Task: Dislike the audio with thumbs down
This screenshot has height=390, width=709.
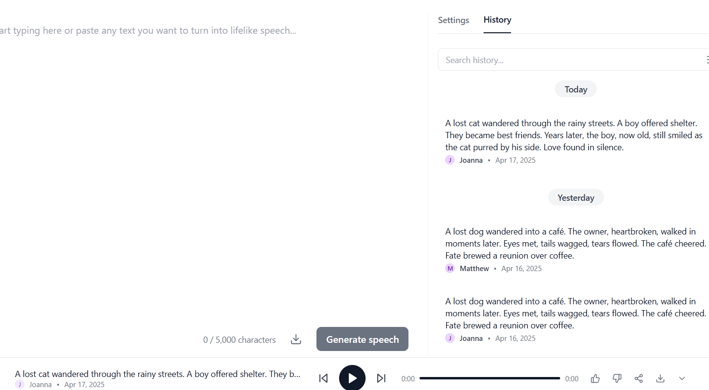Action: pos(617,378)
